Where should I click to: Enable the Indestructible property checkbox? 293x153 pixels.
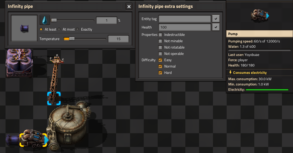(x=160, y=35)
